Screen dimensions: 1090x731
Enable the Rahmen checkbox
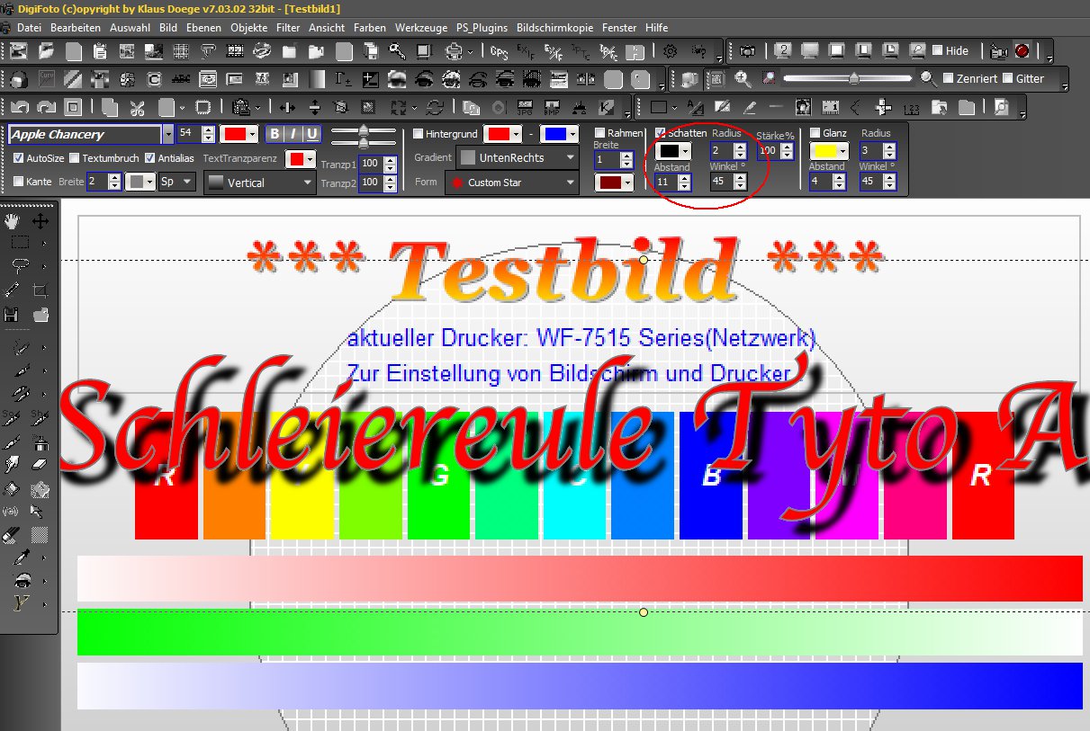tap(600, 133)
